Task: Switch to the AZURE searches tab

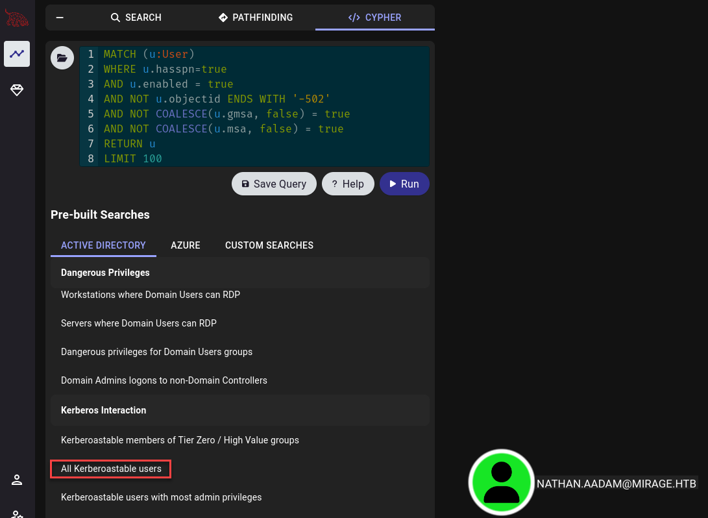Action: tap(186, 245)
